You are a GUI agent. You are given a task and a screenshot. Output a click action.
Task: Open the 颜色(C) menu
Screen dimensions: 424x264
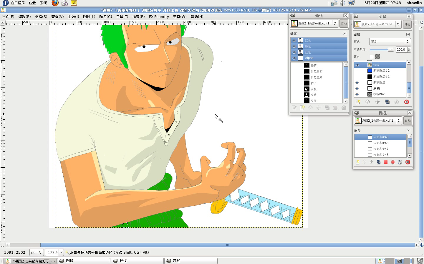point(106,16)
